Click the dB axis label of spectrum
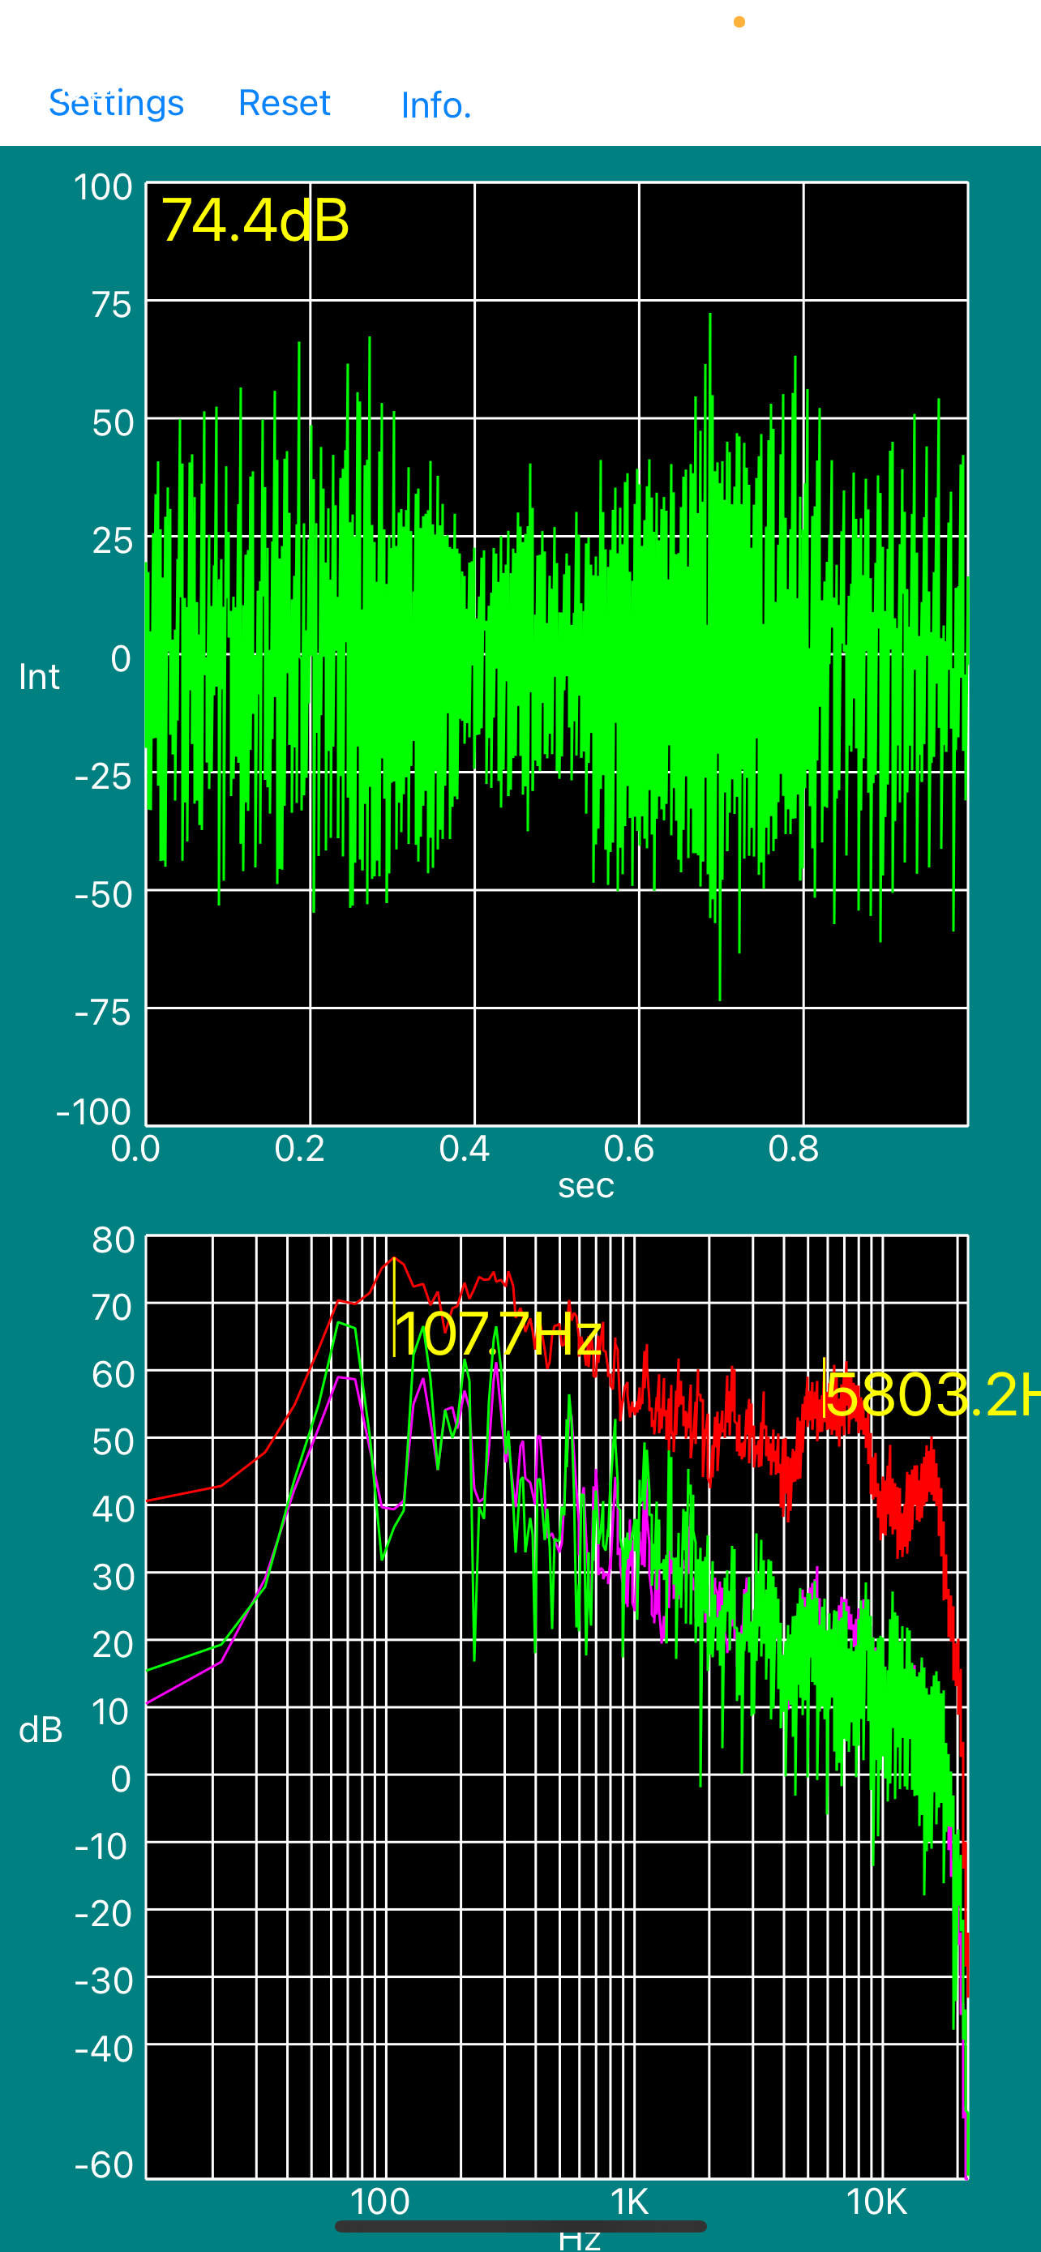The height and width of the screenshot is (2252, 1041). pos(41,1730)
